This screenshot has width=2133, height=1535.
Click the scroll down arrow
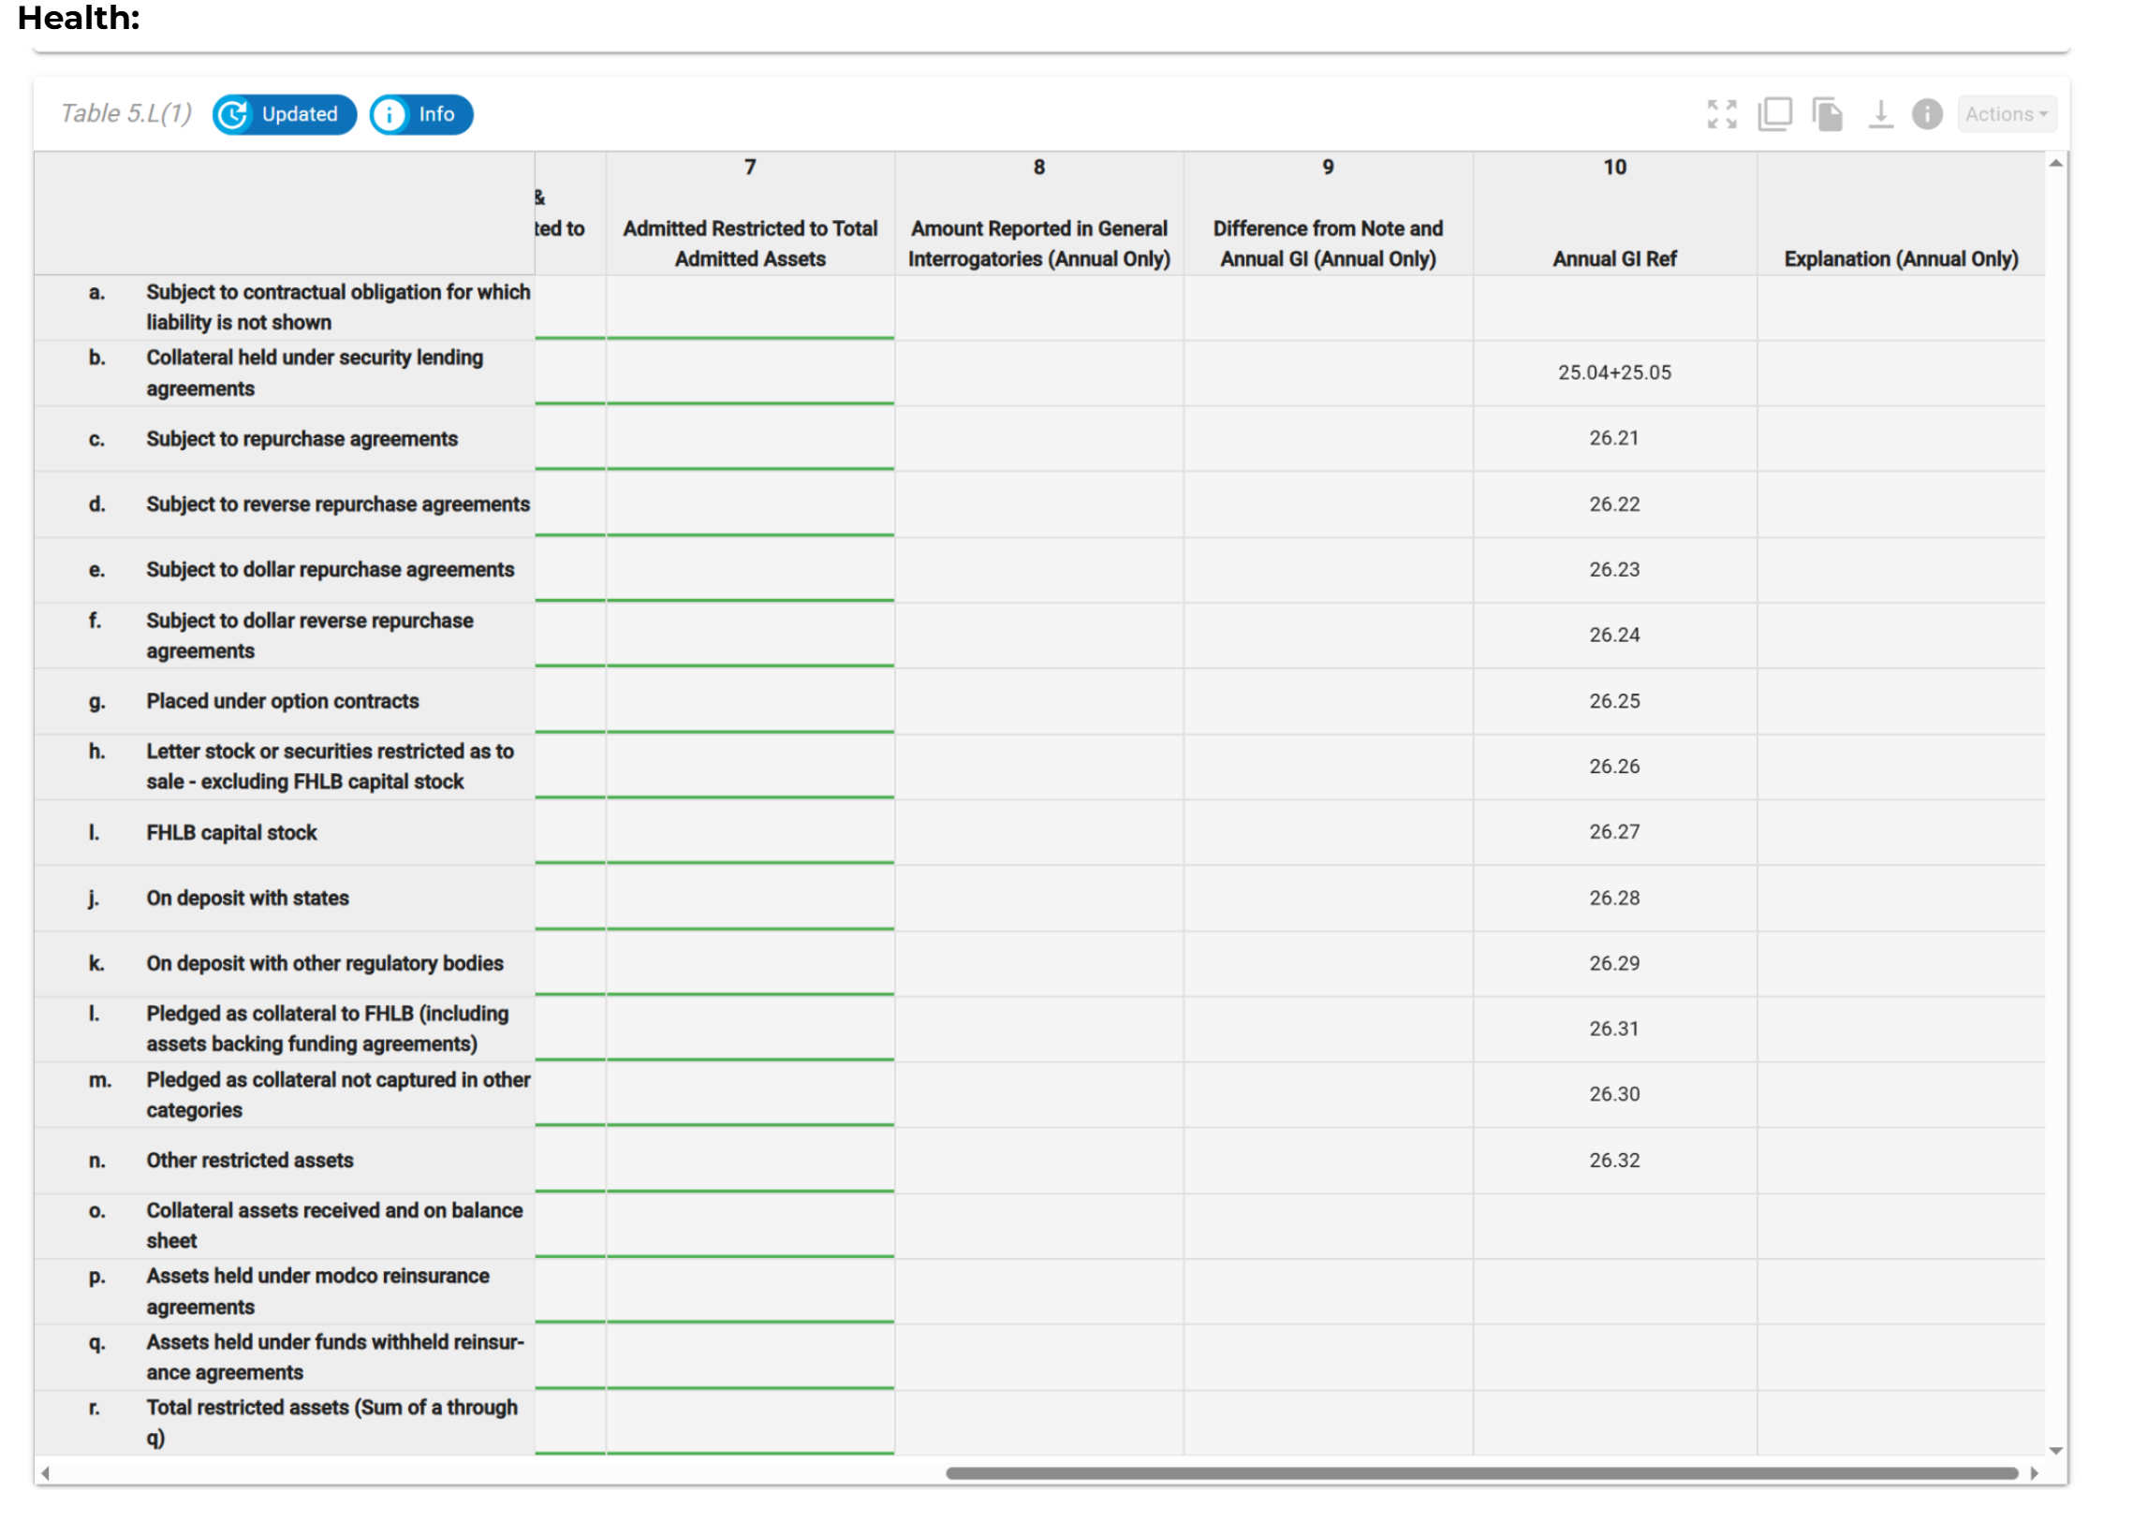(x=2056, y=1451)
